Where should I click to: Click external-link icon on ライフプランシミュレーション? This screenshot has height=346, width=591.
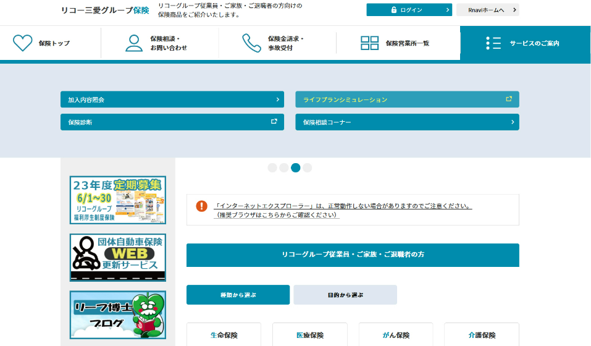509,99
